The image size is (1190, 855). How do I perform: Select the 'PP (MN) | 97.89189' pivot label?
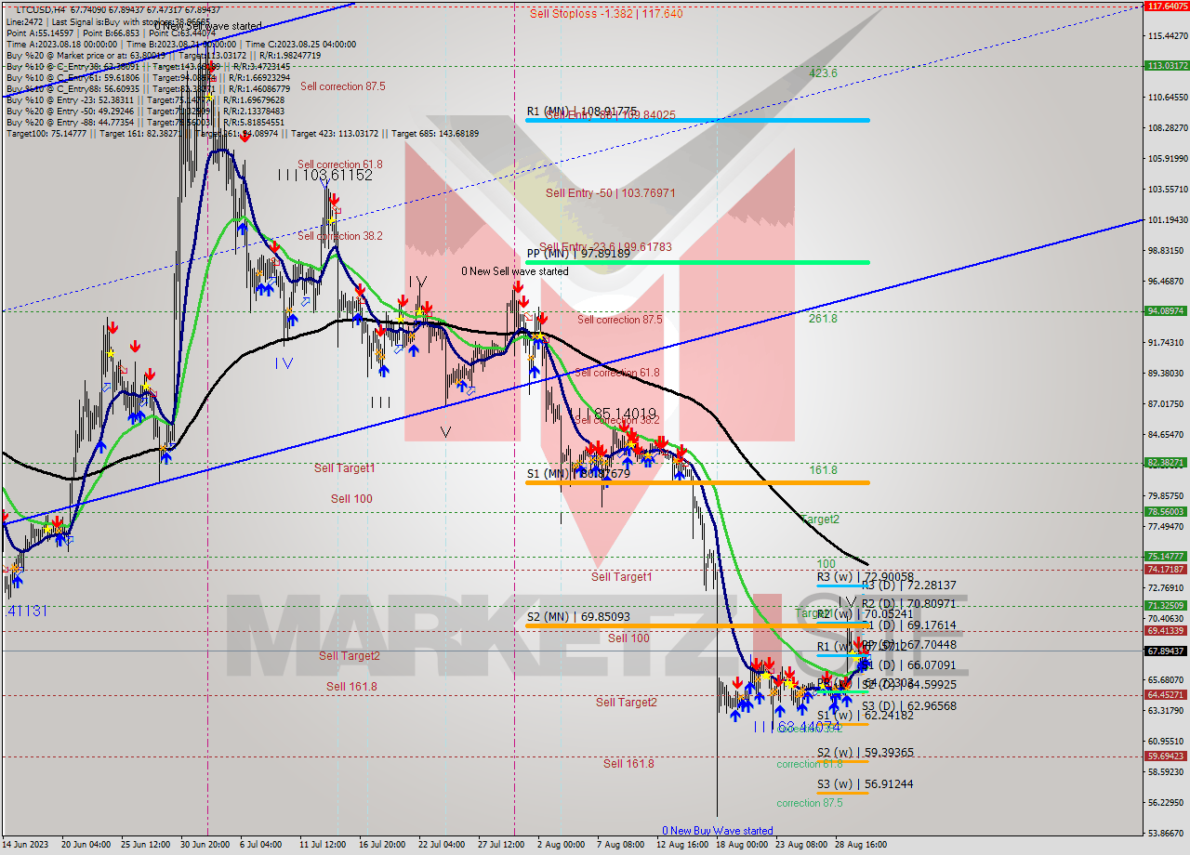(x=578, y=254)
